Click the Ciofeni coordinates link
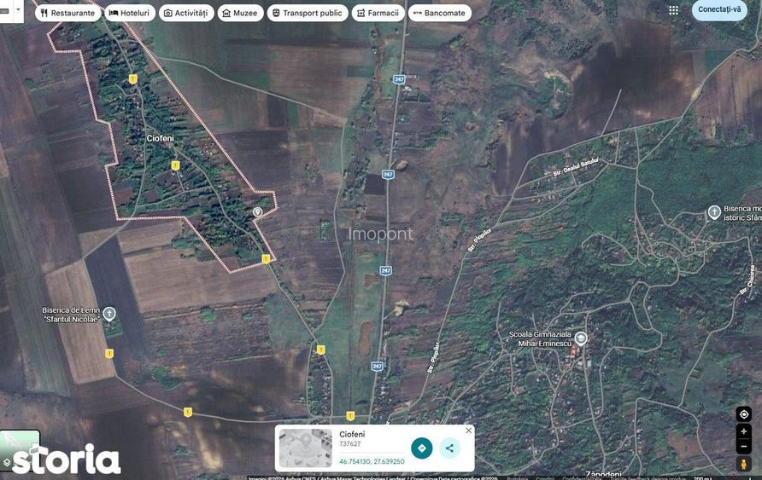762x480 pixels. (372, 461)
